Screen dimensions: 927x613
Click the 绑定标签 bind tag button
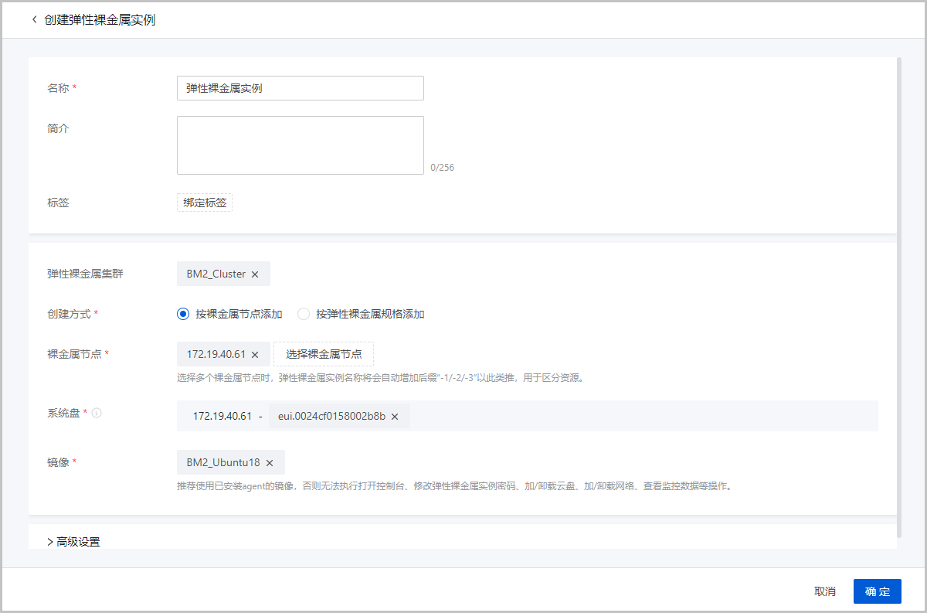click(204, 203)
